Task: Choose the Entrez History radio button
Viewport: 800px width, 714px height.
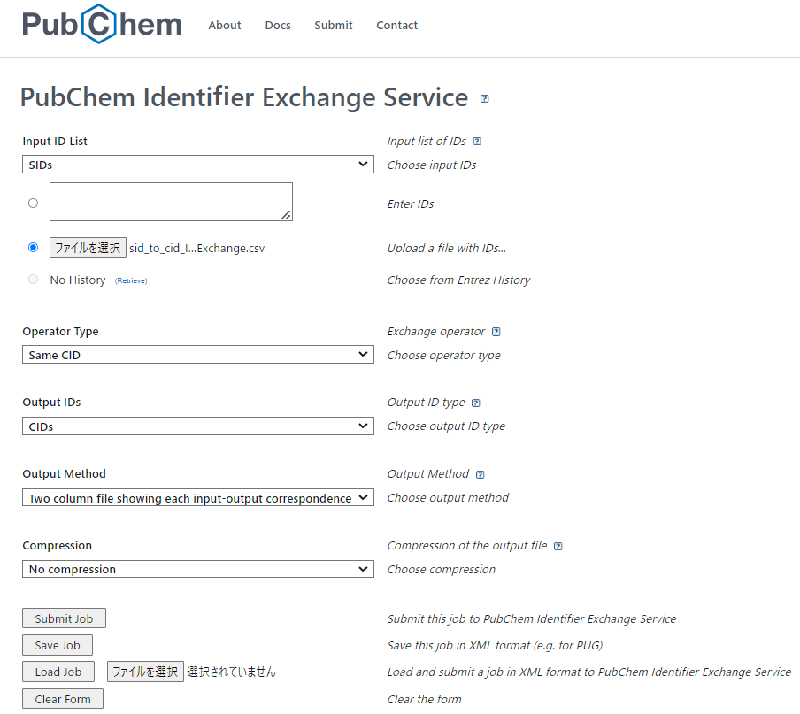Action: 33,279
